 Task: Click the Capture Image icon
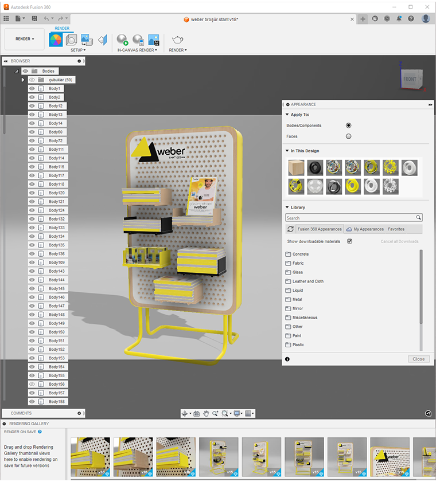(153, 40)
